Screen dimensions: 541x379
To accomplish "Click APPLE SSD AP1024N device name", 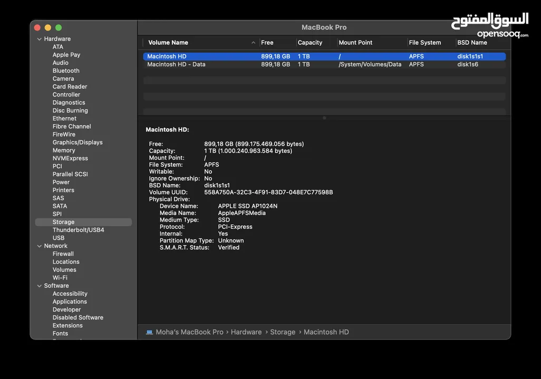I will (247, 206).
